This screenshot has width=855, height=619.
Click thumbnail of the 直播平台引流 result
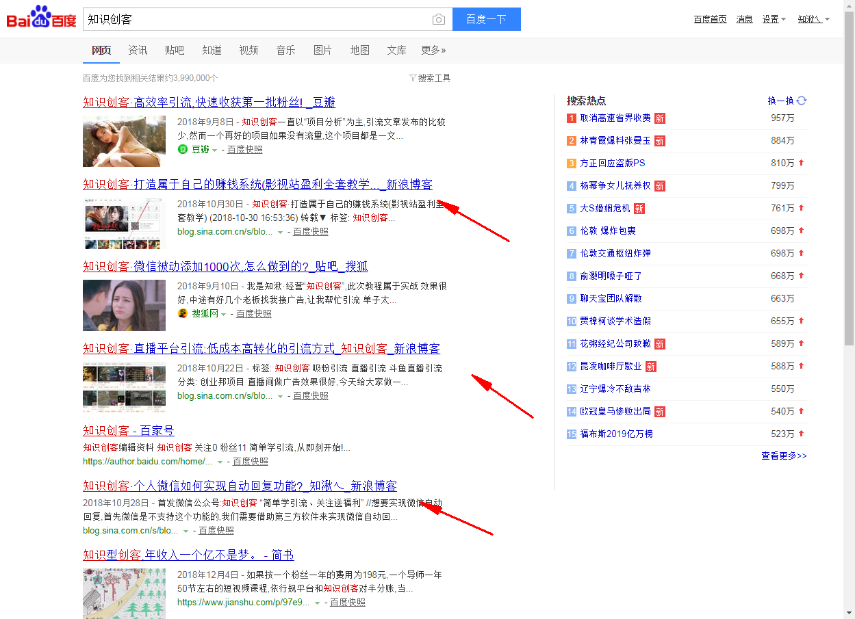124,387
